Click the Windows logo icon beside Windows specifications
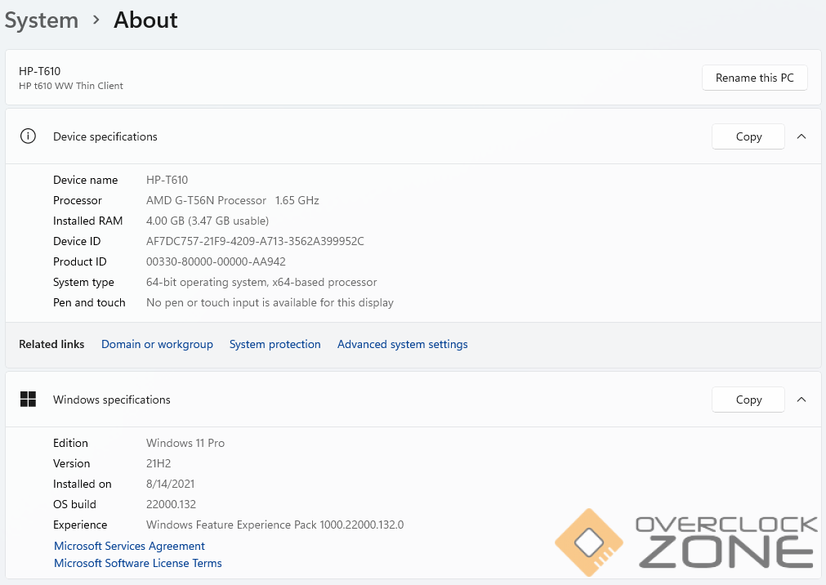 tap(28, 400)
